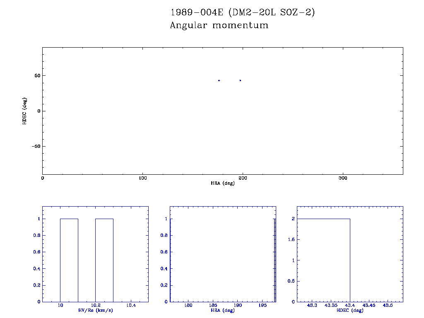Click the HRA (deg) label under middle histogram
The image size is (424, 318).
point(223,310)
